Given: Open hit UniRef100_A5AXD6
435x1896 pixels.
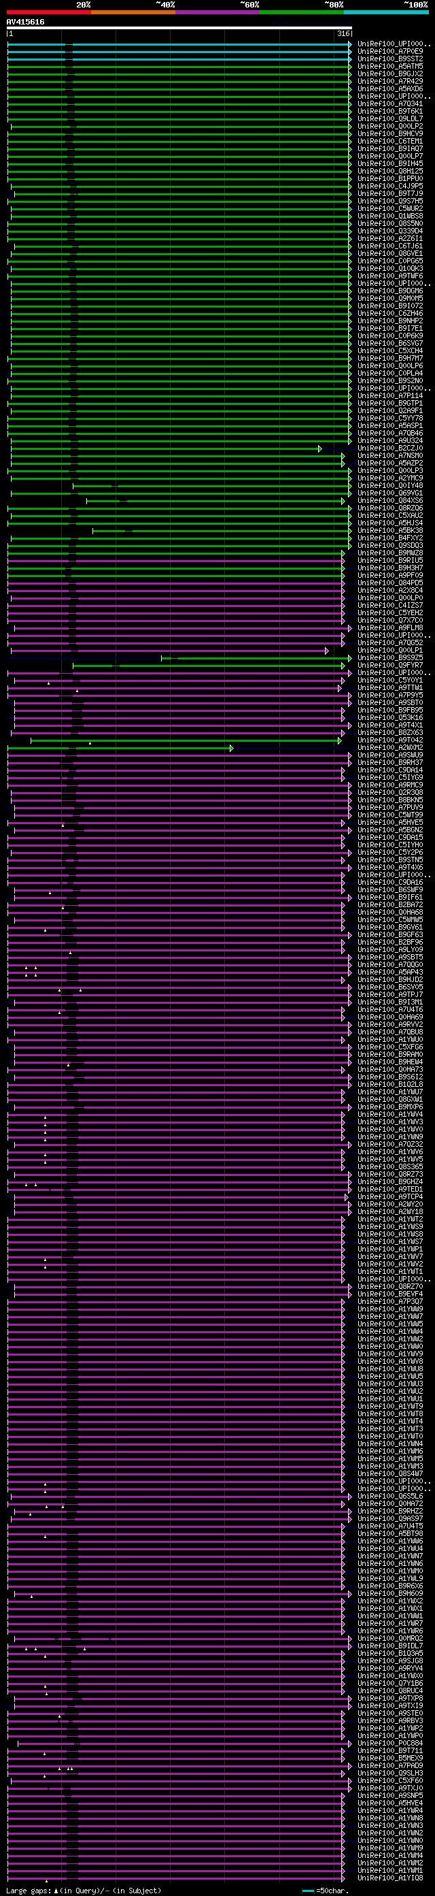Looking at the screenshot, I should 390,89.
